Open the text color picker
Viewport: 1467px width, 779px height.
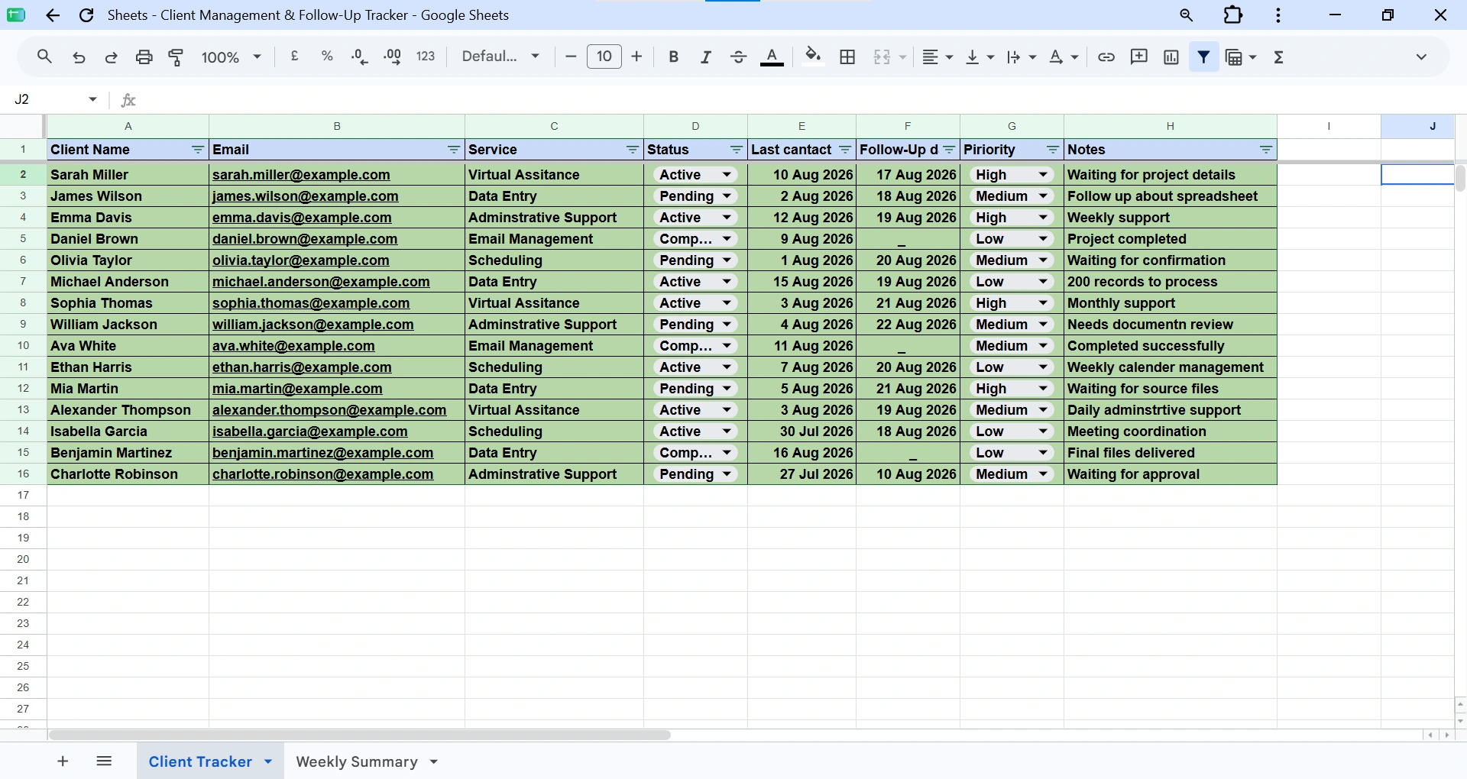pos(772,57)
